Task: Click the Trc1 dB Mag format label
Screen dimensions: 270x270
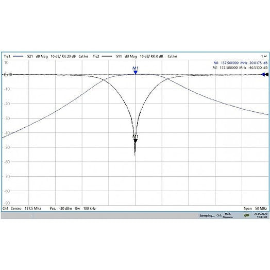Action: click(42, 56)
